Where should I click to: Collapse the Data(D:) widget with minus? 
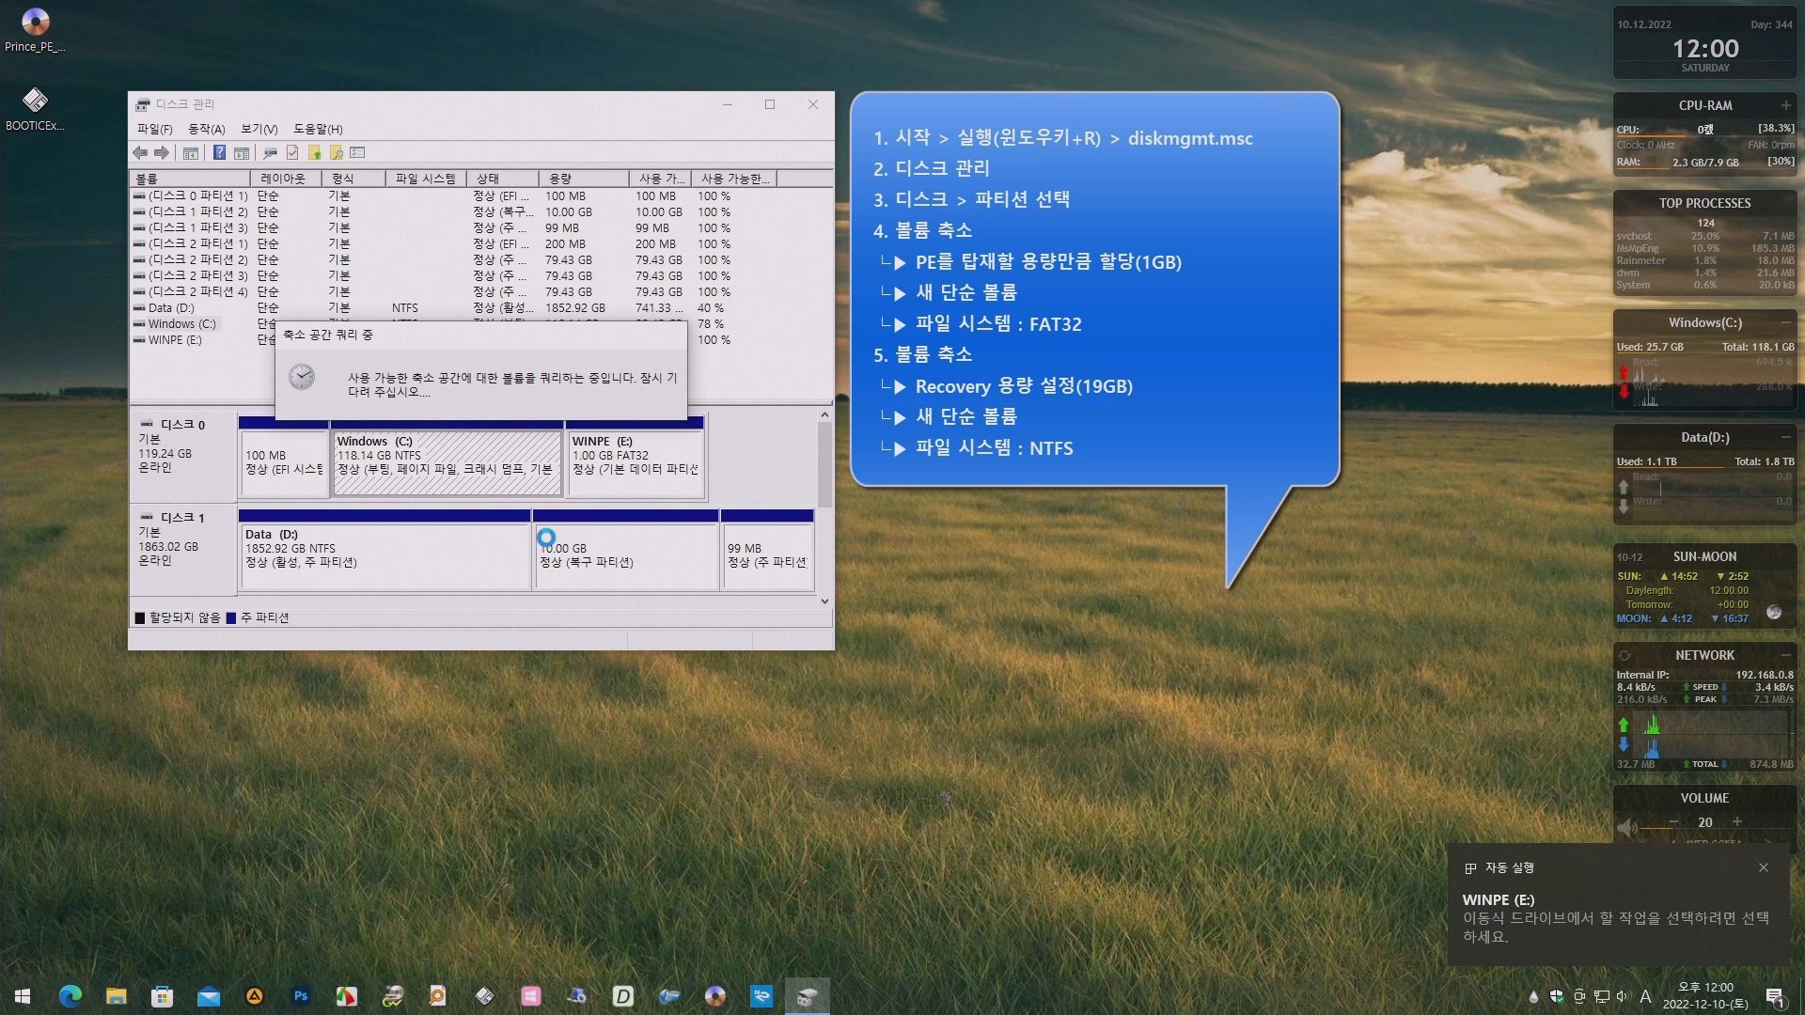click(x=1786, y=437)
